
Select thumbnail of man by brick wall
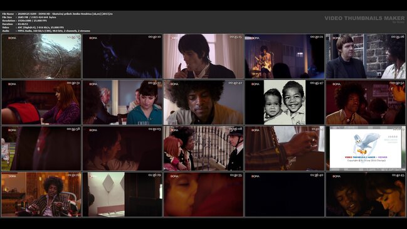coord(366,56)
